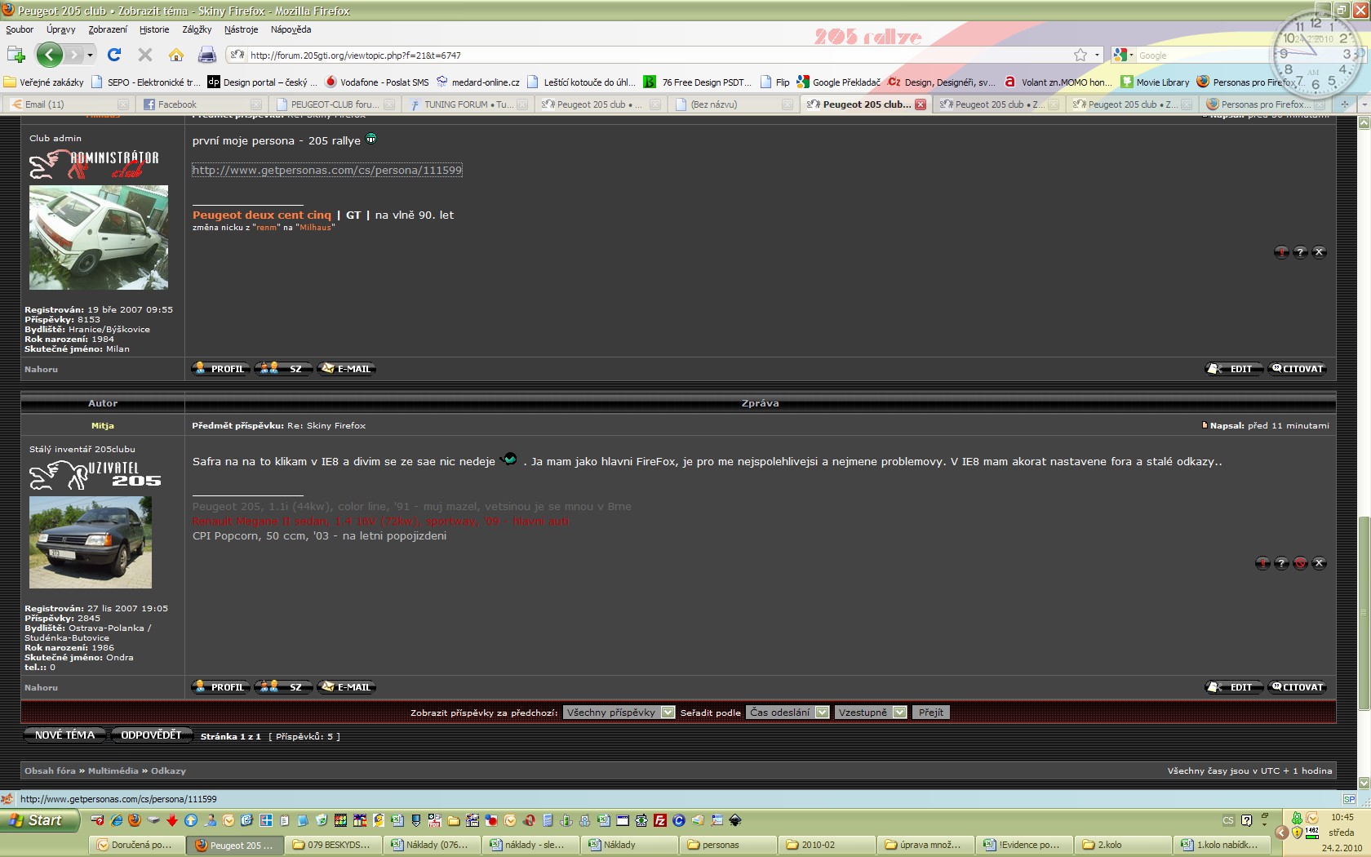Click the Print toolbar icon
This screenshot has width=1371, height=857.
tap(207, 55)
